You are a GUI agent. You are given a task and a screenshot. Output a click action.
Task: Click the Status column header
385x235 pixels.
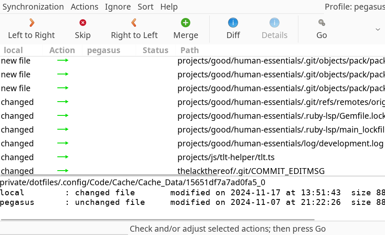tap(155, 50)
